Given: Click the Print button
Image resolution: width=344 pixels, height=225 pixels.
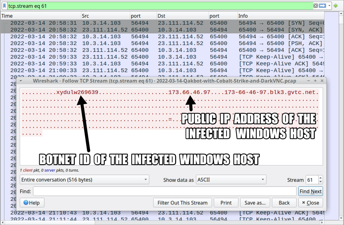Looking at the screenshot, I should point(226,203).
